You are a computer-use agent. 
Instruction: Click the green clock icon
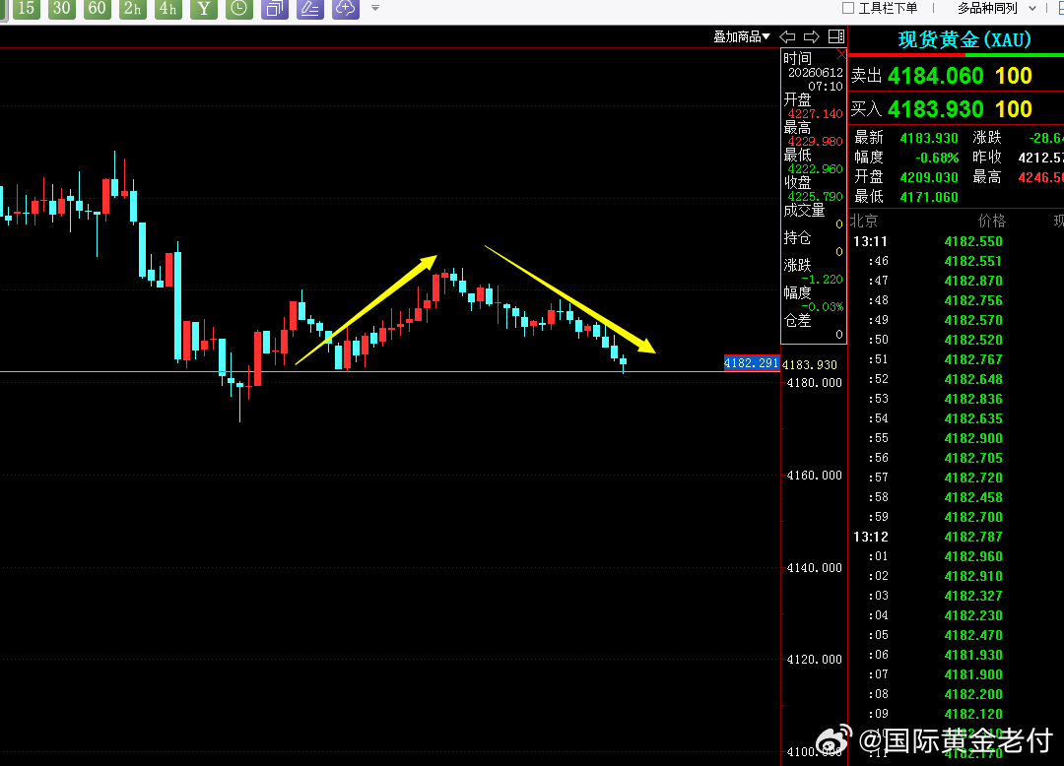[238, 9]
